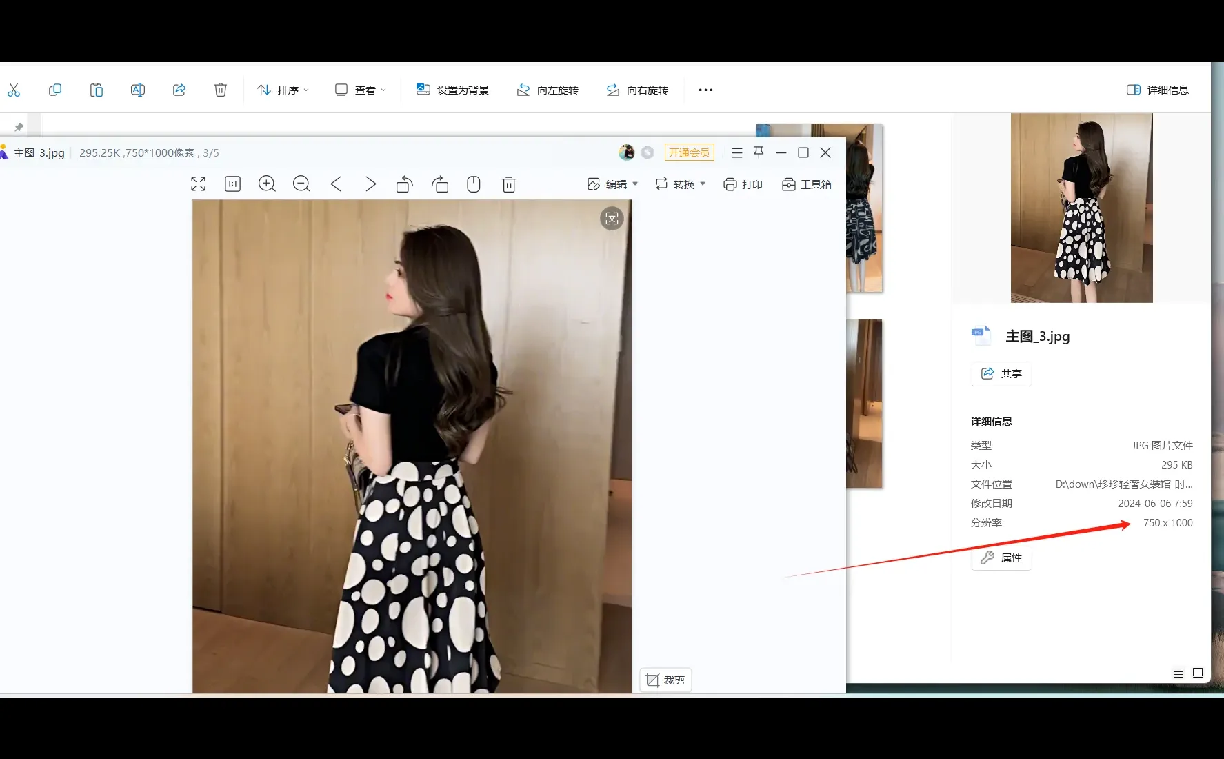Click the 裁剪 crop button
Screen dimensions: 1224x759
pos(665,680)
